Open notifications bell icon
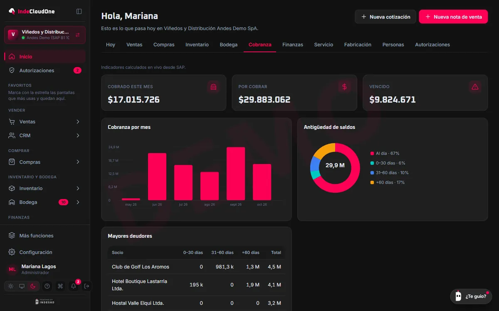The width and height of the screenshot is (499, 311). [74, 286]
